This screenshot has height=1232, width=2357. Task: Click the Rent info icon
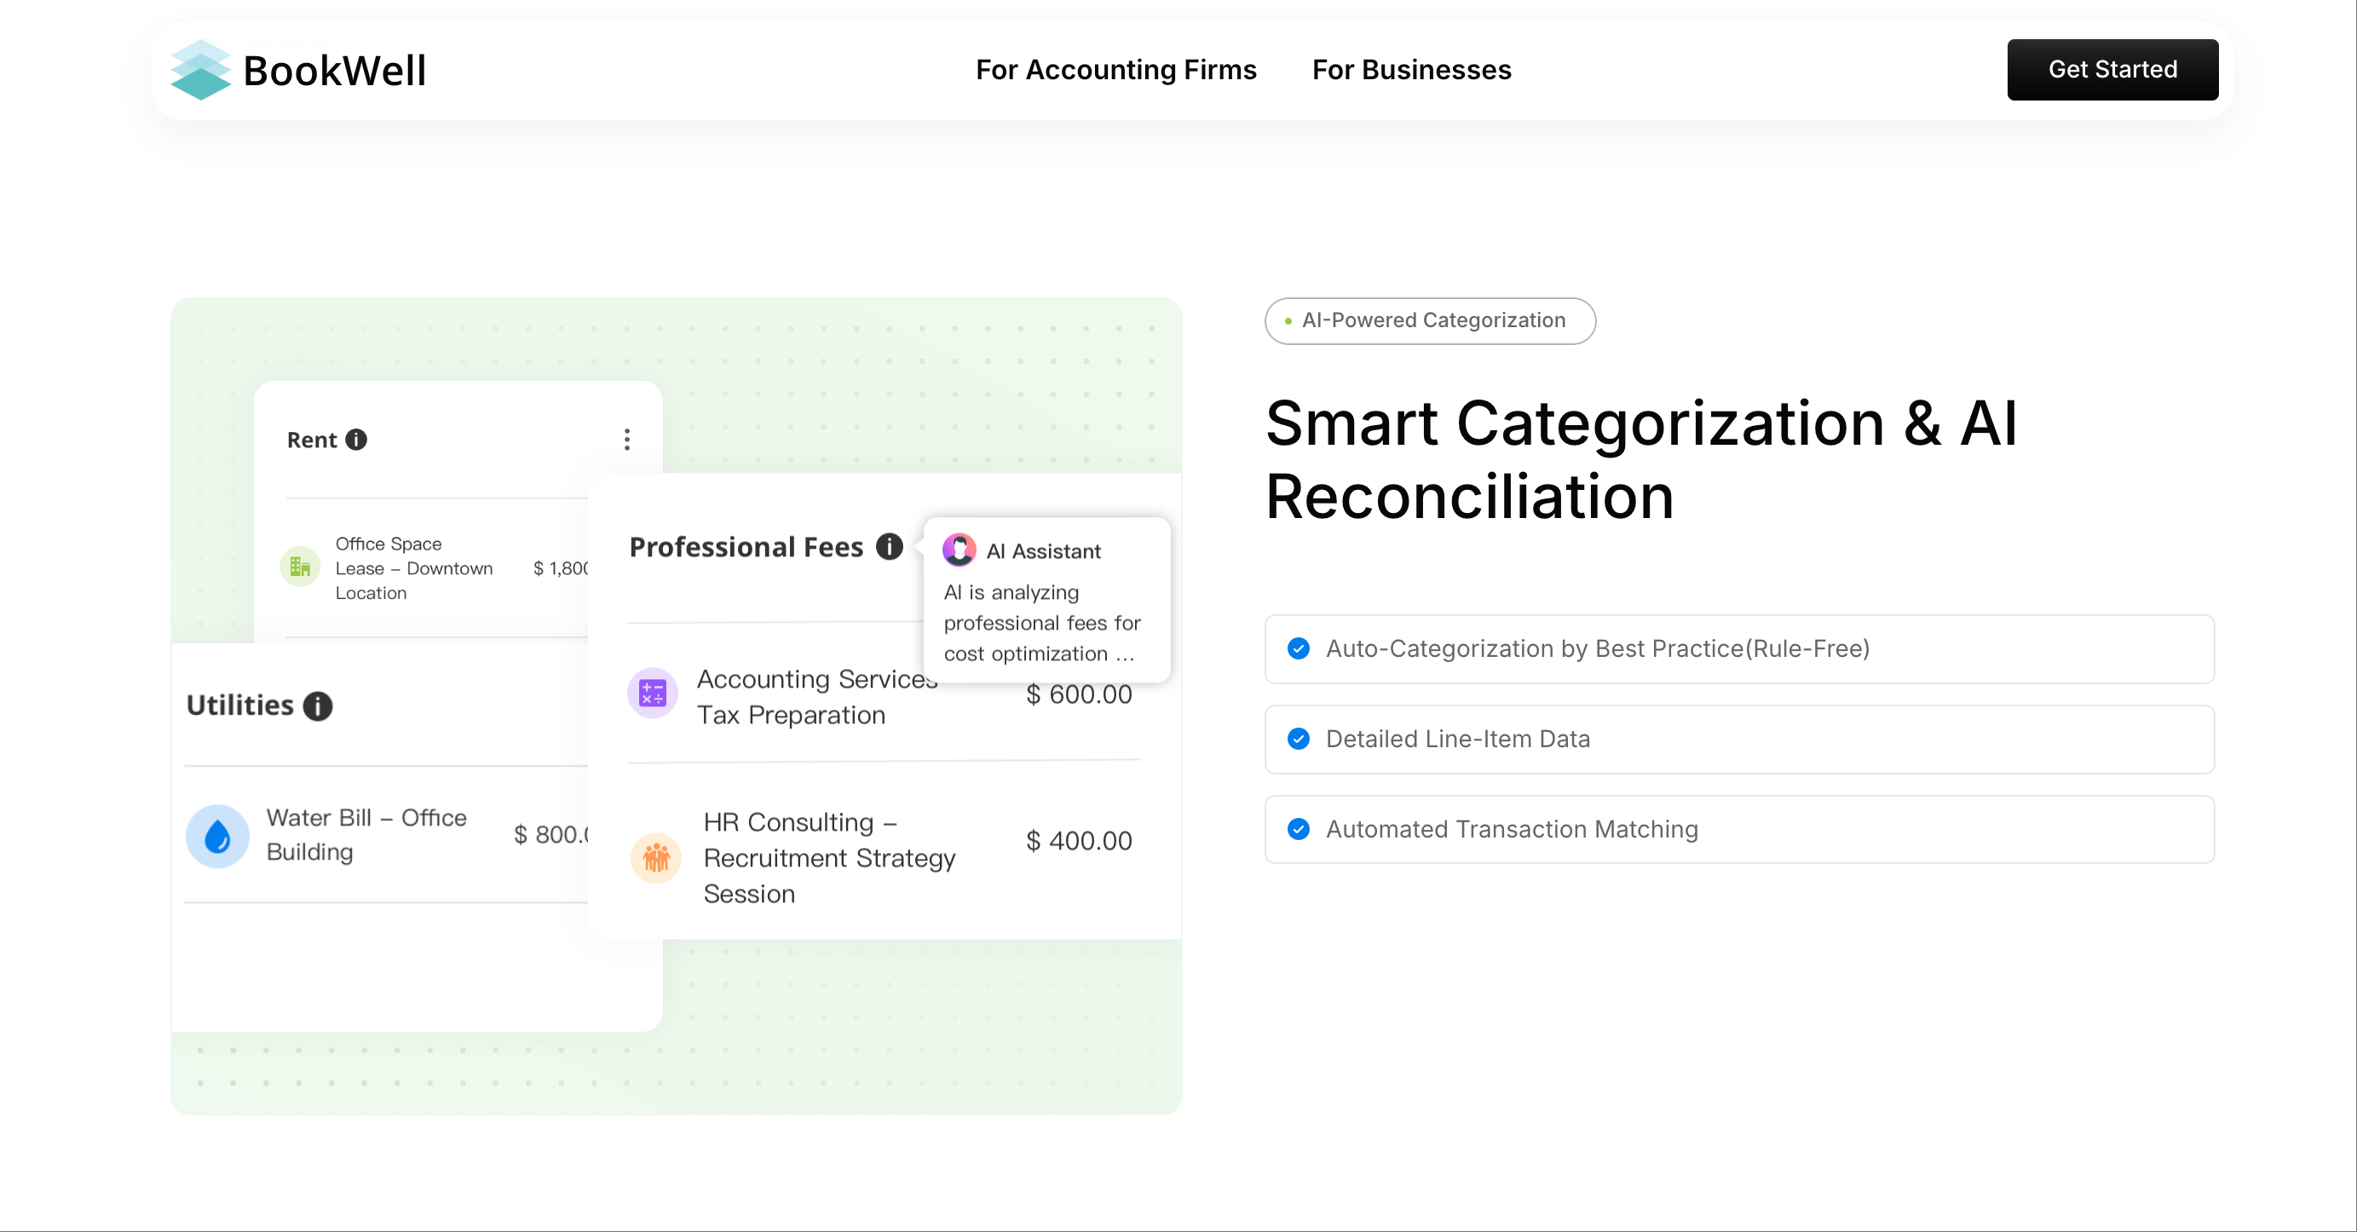click(356, 440)
